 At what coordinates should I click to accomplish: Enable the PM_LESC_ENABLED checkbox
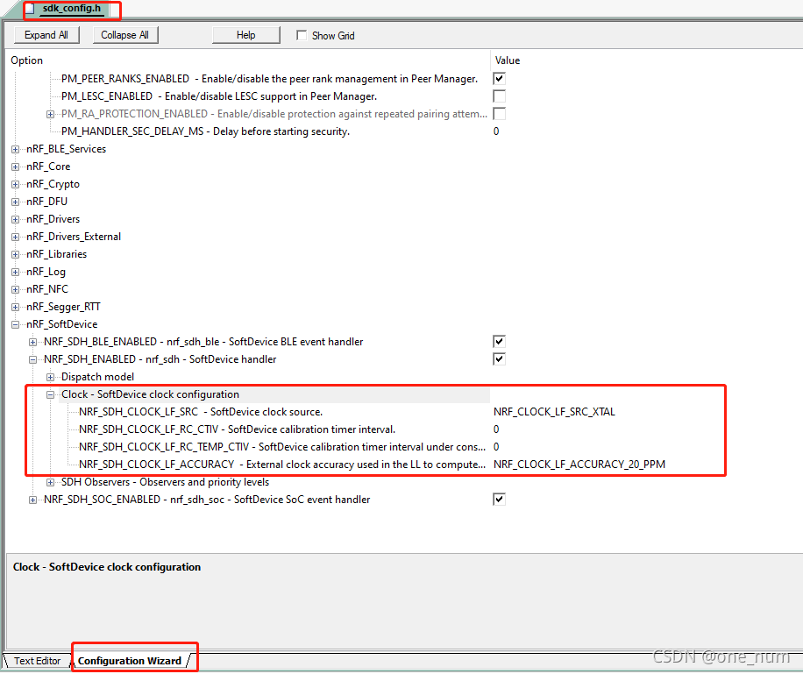(500, 96)
